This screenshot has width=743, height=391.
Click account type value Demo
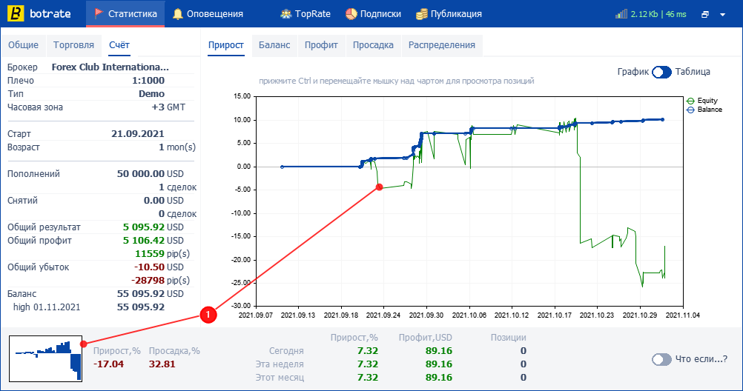pos(151,94)
